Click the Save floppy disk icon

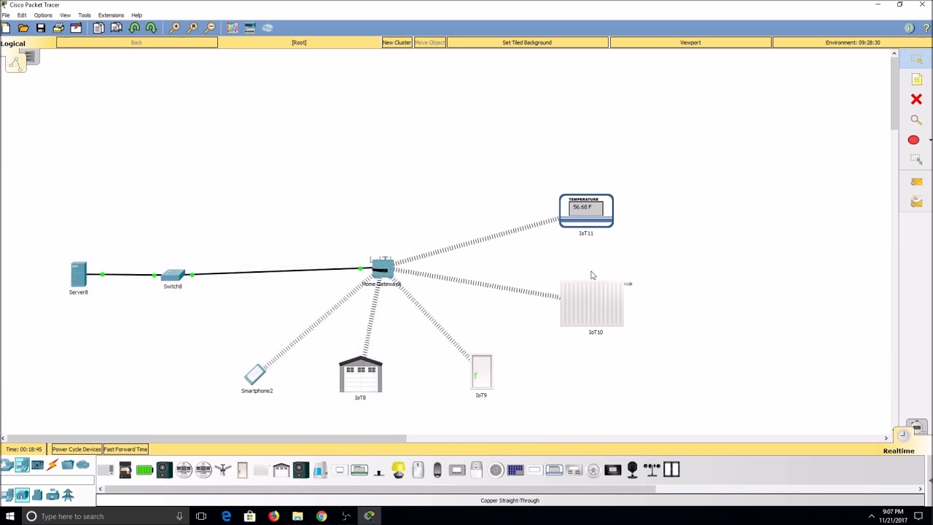coord(41,28)
